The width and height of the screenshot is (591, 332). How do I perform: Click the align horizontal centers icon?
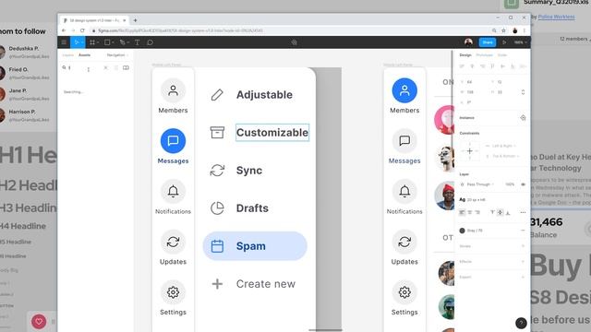[472, 66]
